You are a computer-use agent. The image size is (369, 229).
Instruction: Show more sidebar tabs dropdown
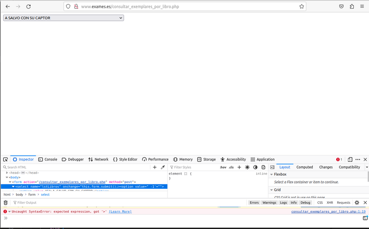367,167
